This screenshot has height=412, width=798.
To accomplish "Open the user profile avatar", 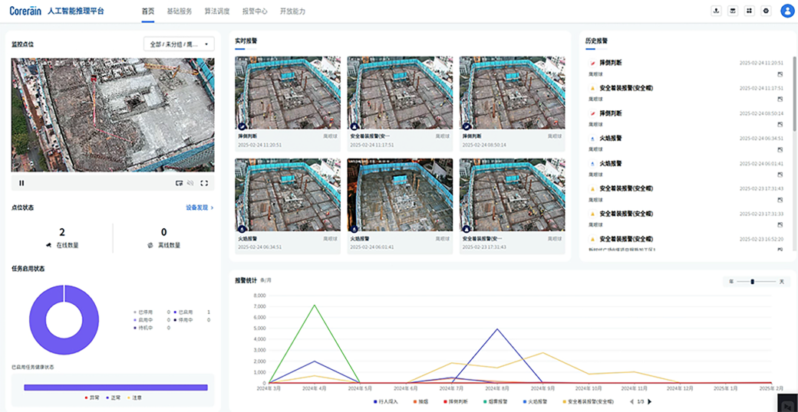I will click(787, 11).
